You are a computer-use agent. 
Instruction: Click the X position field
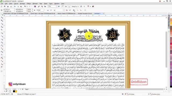(10, 9)
